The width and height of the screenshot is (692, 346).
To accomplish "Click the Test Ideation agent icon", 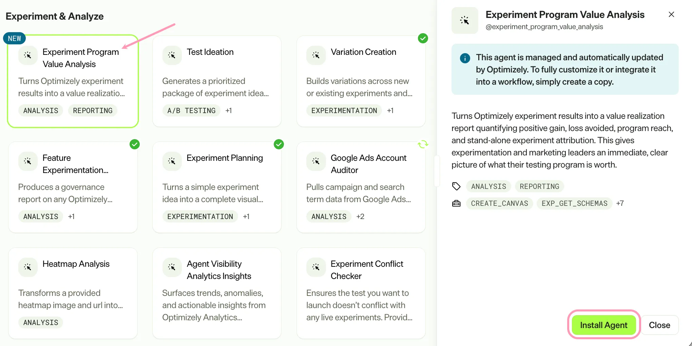I will (x=172, y=55).
